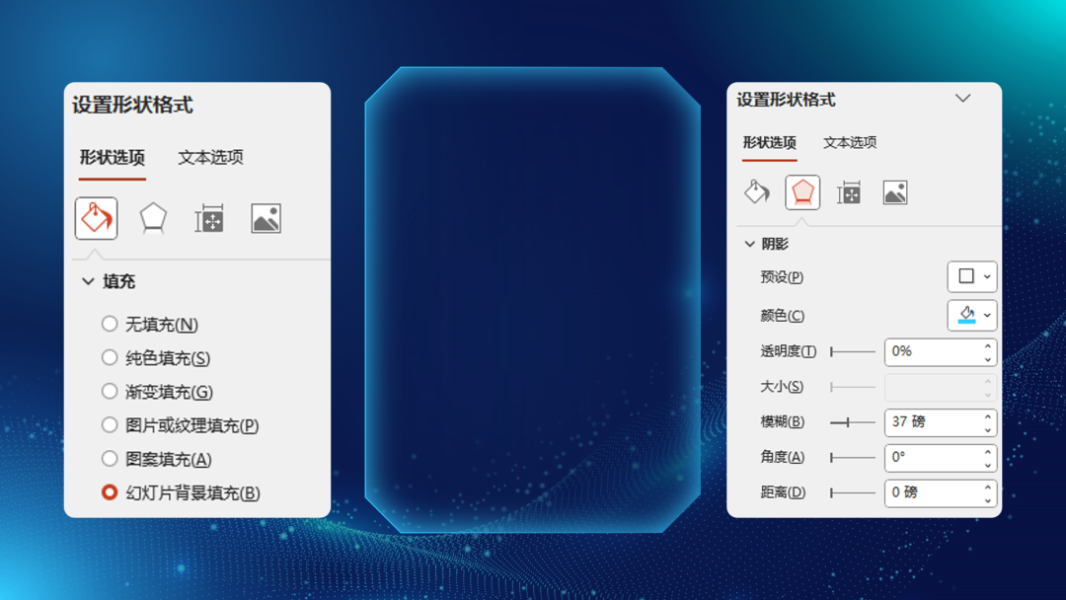The image size is (1066, 600).
Task: Collapse the 阴影 section
Action: point(750,244)
